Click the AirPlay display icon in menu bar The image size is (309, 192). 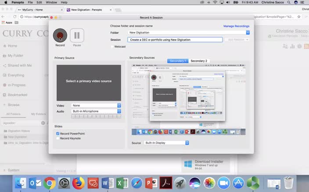click(x=222, y=2)
